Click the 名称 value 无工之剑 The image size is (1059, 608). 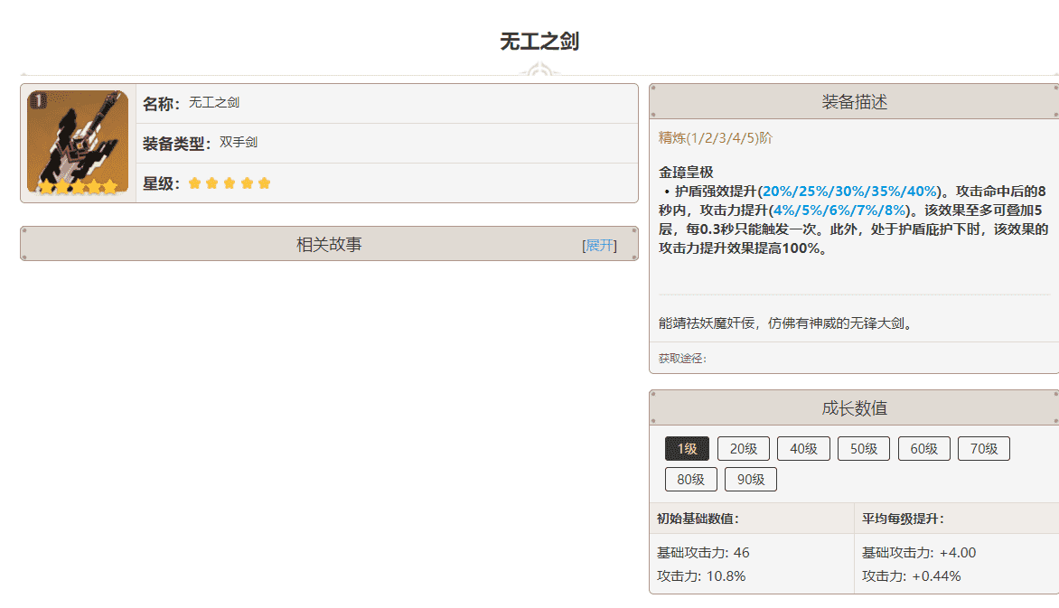[214, 103]
